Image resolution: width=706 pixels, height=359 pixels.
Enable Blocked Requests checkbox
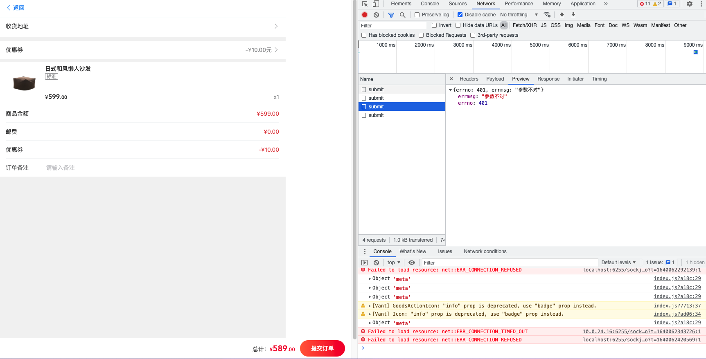click(421, 35)
